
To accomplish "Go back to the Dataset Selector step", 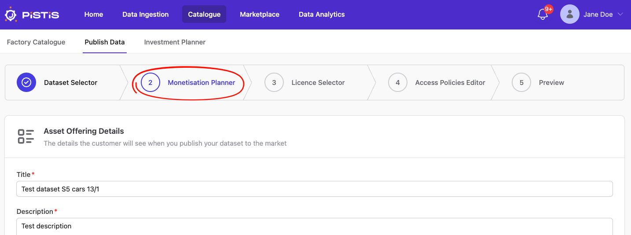I will [x=71, y=82].
